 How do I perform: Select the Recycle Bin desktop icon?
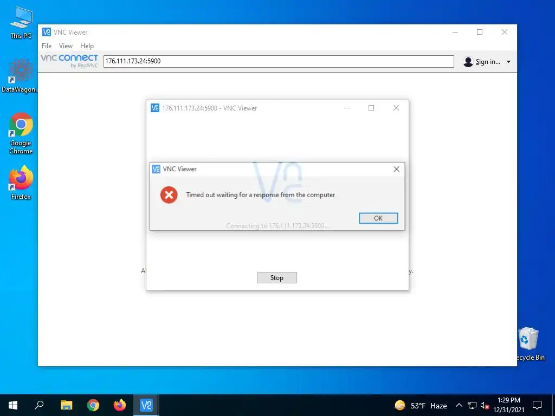pos(530,343)
